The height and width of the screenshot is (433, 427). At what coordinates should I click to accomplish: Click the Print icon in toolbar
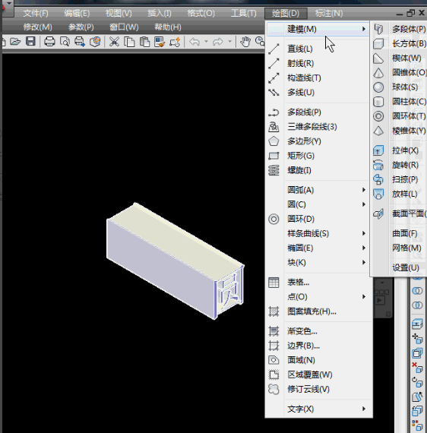point(49,42)
